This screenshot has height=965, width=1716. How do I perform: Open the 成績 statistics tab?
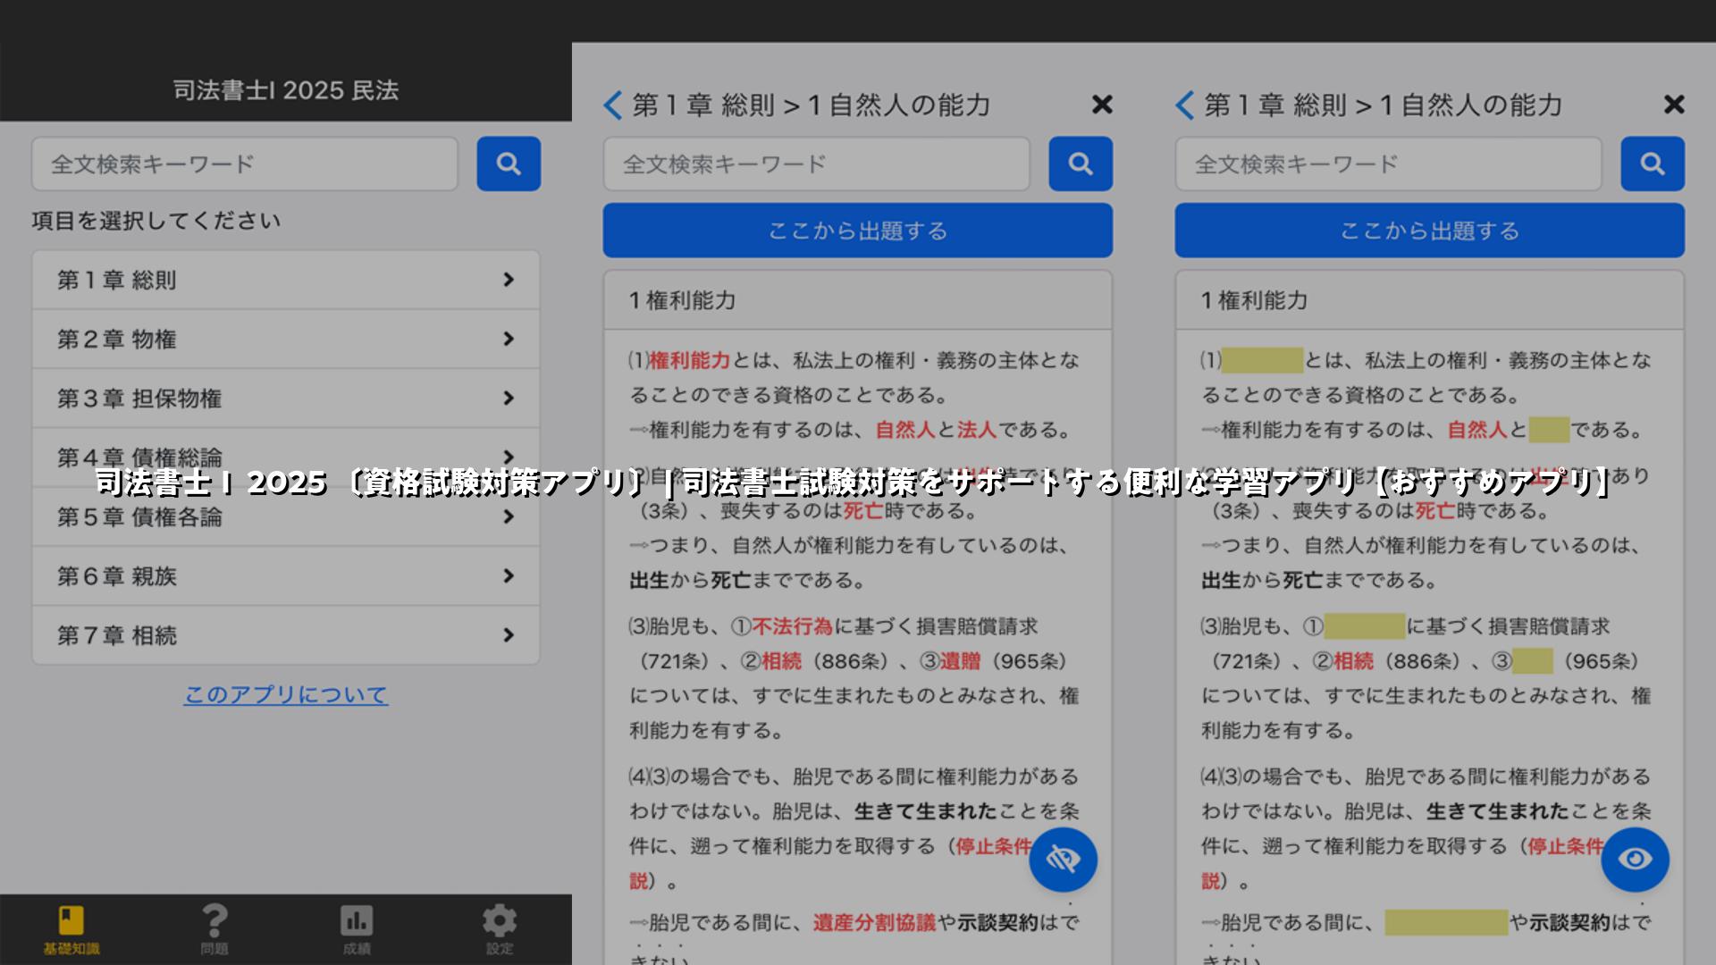(357, 929)
